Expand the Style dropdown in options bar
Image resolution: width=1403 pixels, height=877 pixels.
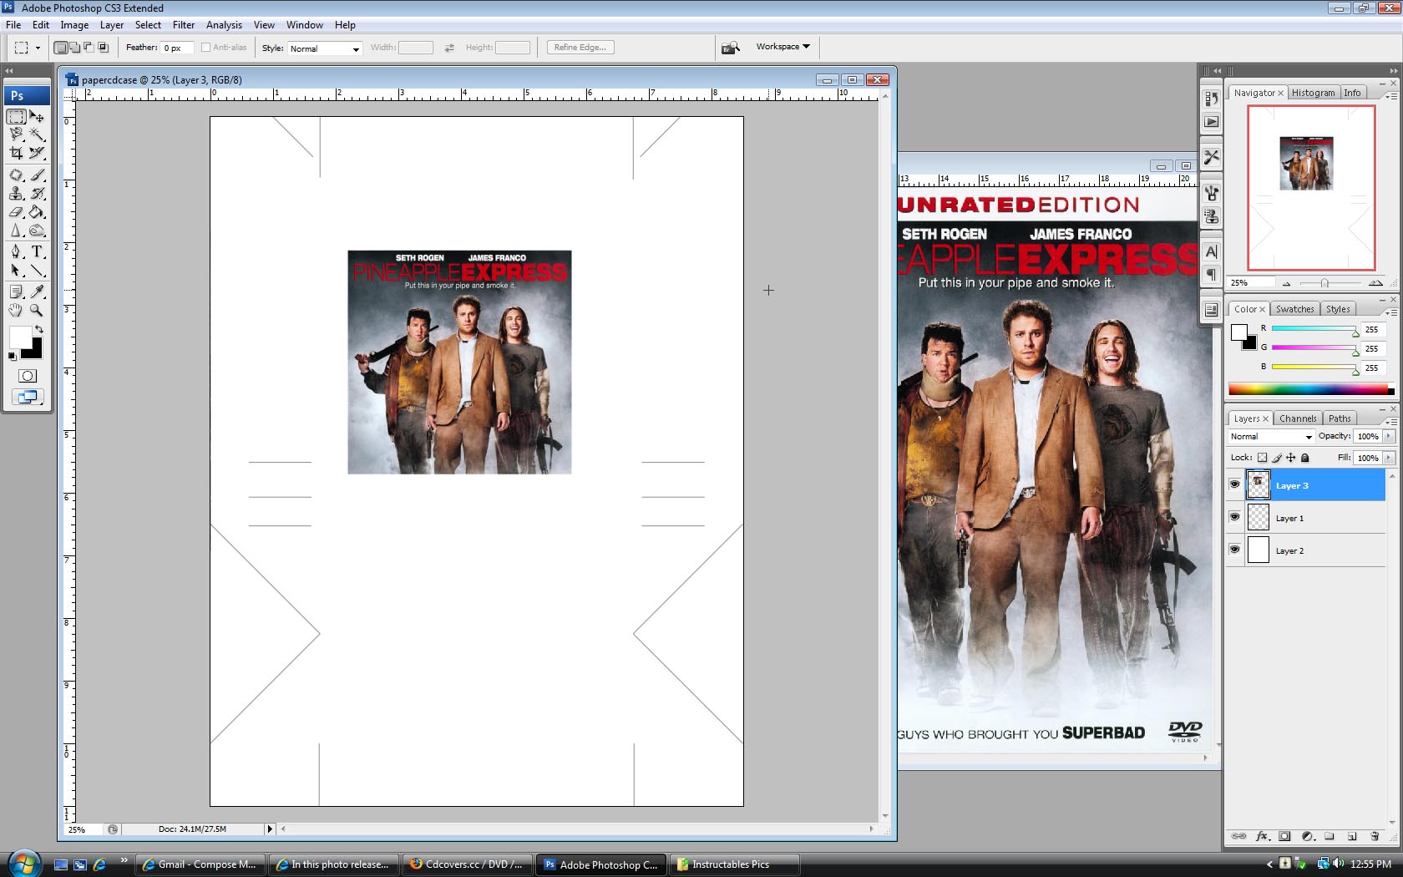point(354,48)
